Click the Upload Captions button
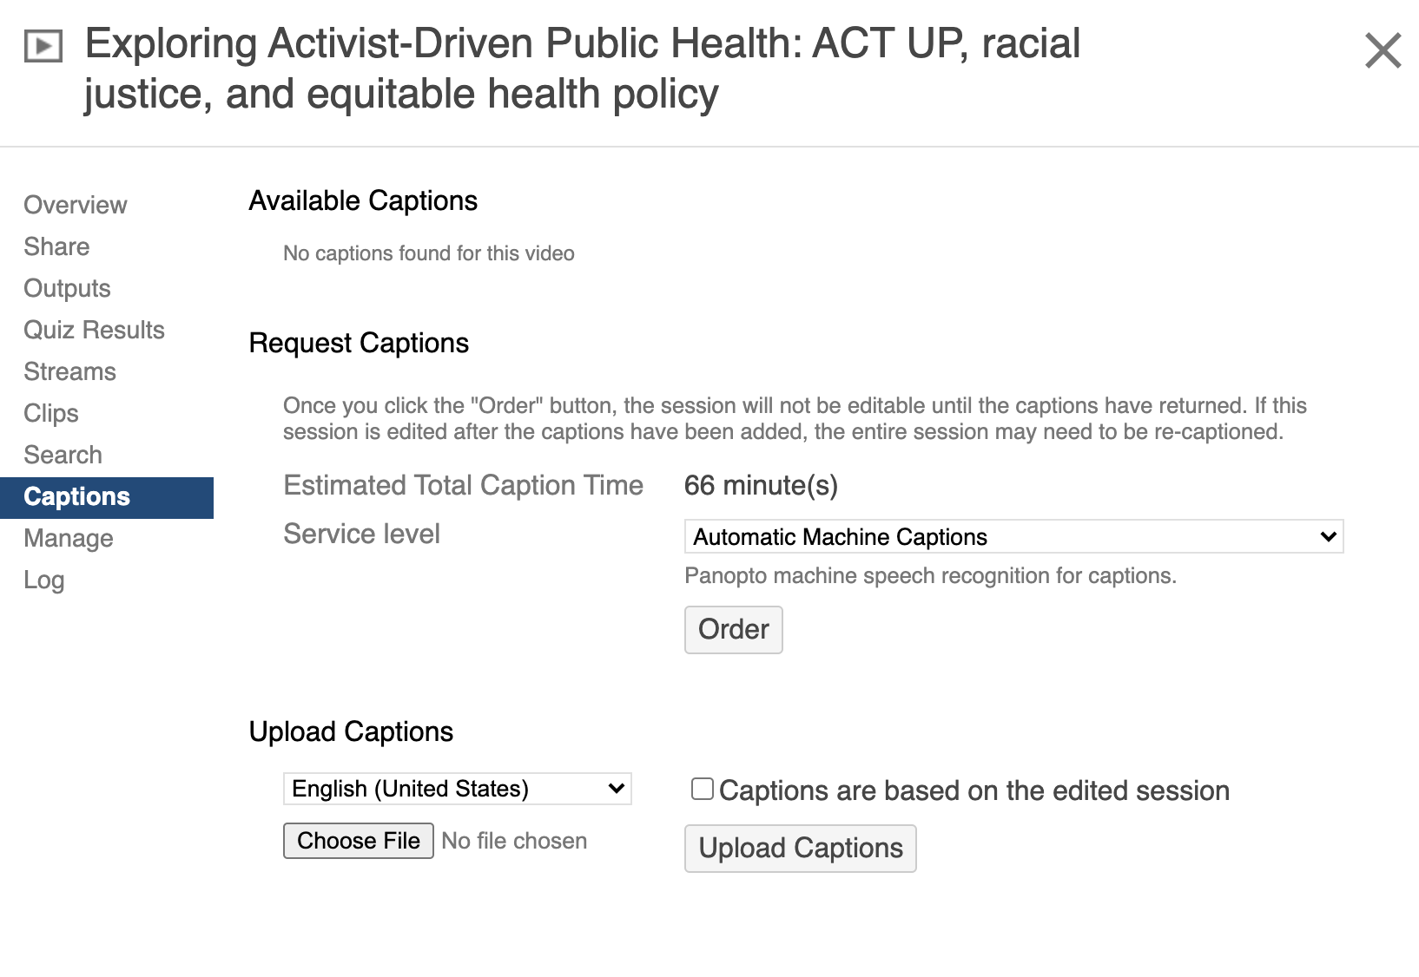The image size is (1419, 977). pos(800,848)
